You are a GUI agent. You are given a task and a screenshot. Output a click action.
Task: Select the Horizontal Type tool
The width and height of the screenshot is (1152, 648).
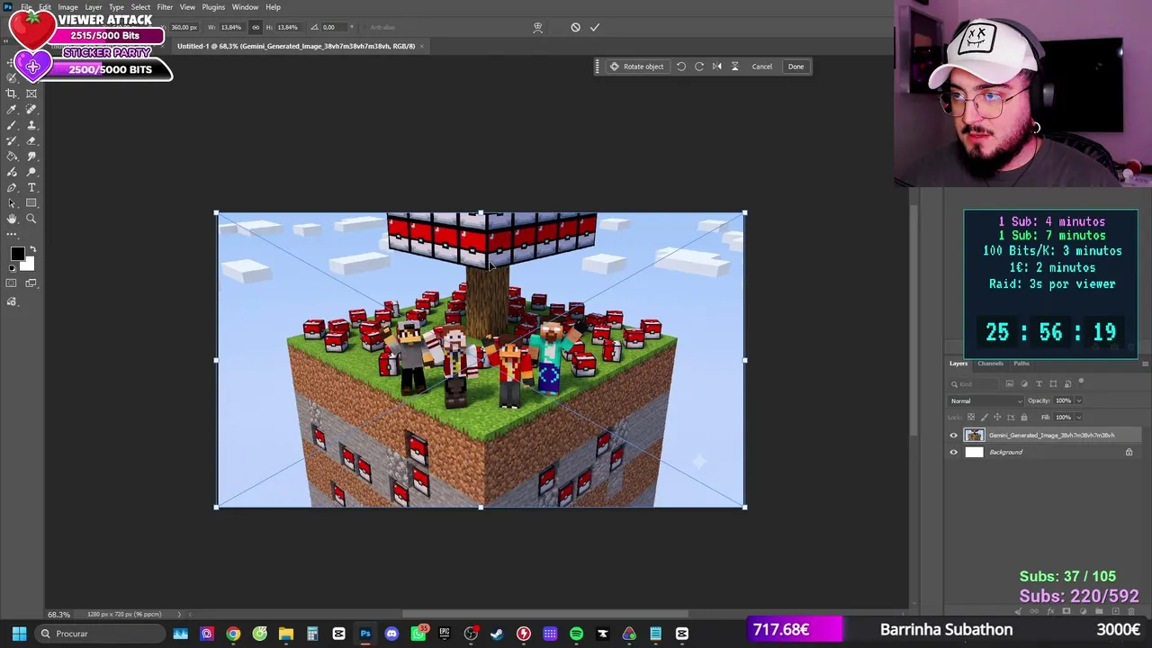click(31, 187)
